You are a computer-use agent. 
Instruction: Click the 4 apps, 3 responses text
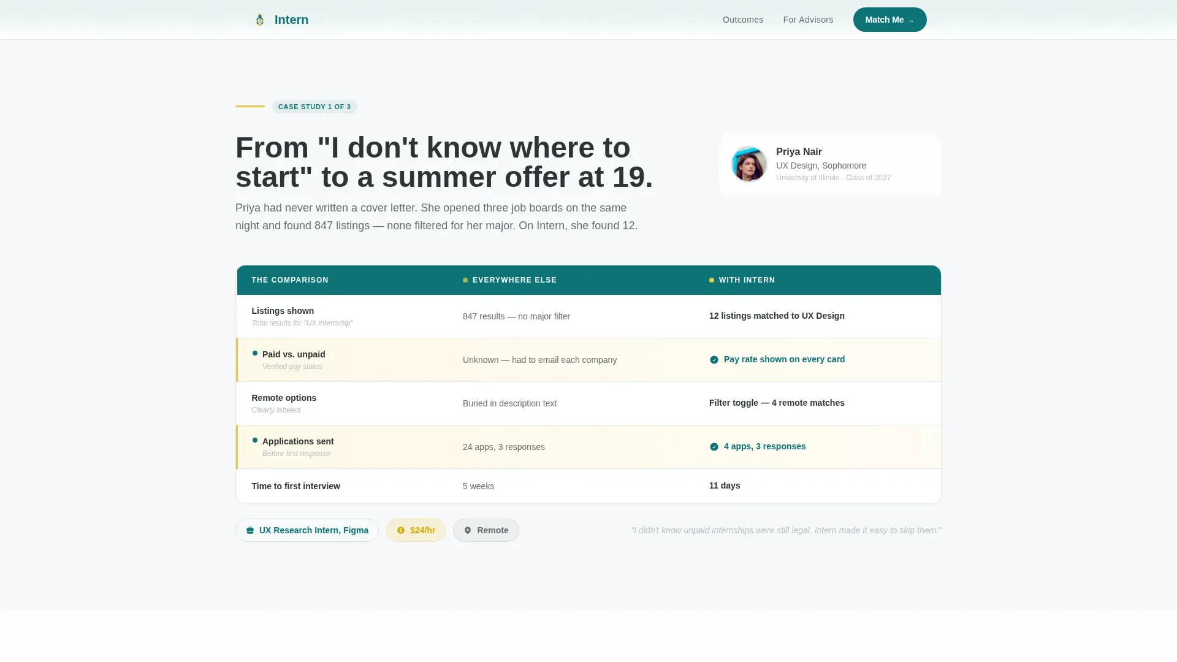pyautogui.click(x=764, y=446)
